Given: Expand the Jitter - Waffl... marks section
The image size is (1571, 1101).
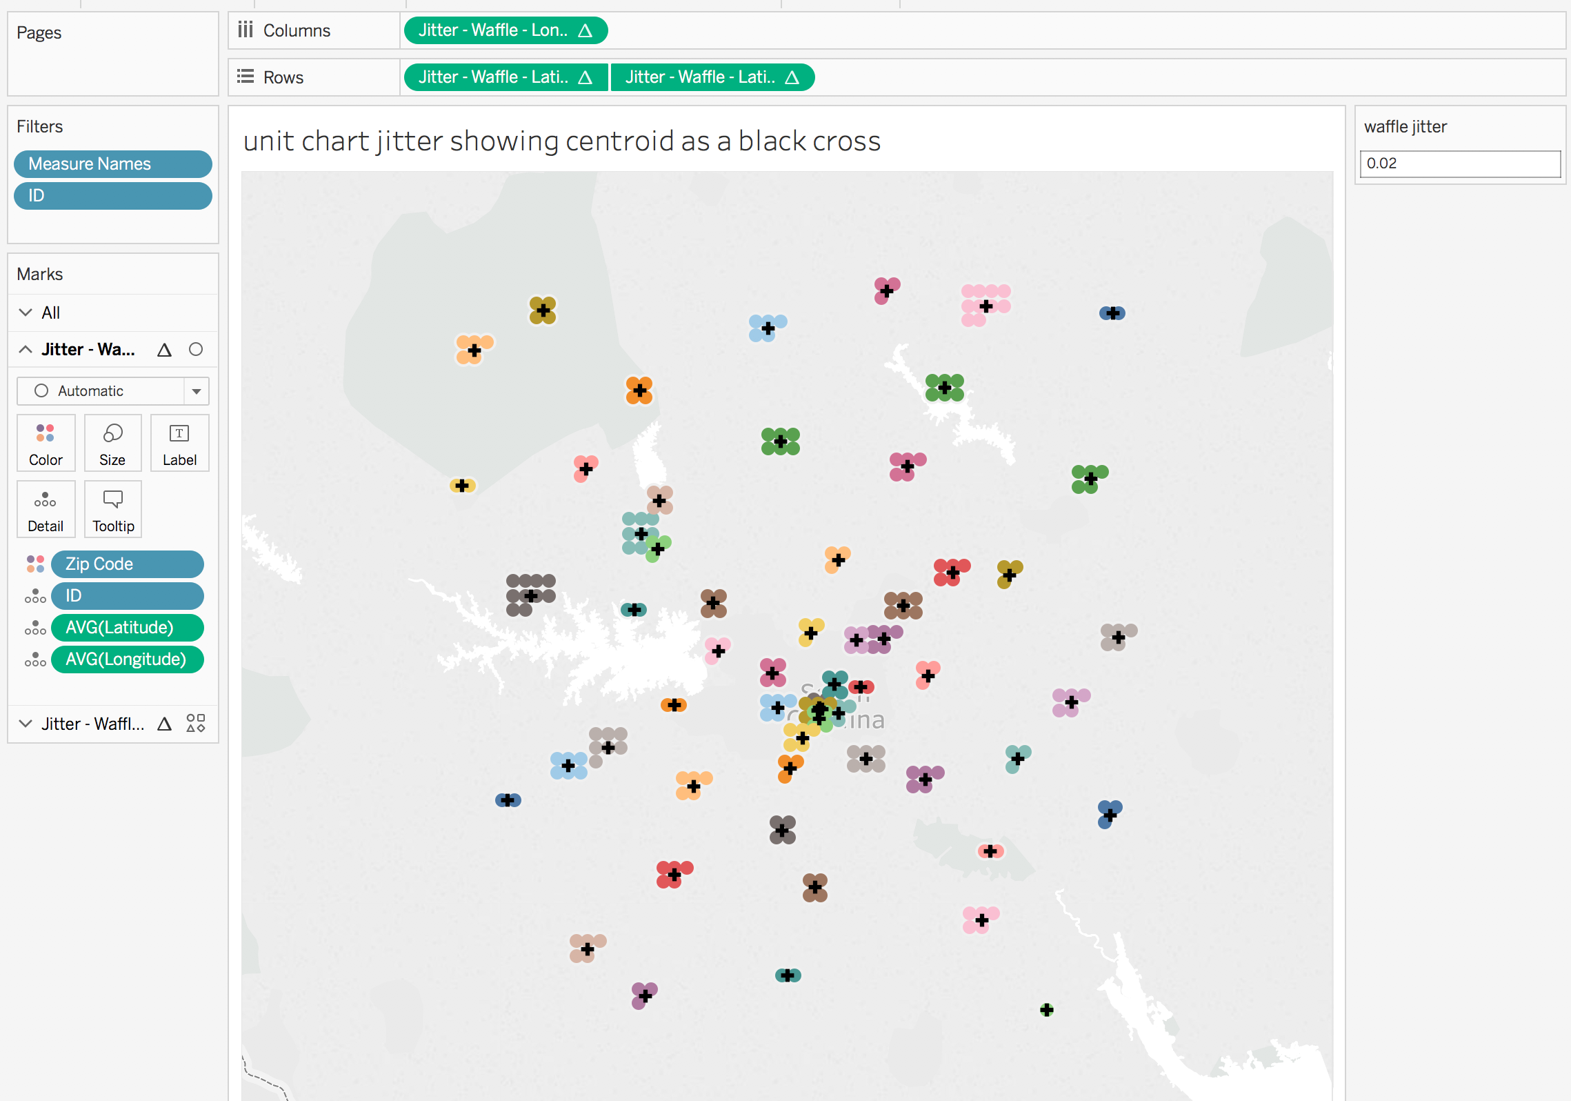Looking at the screenshot, I should click(x=26, y=724).
